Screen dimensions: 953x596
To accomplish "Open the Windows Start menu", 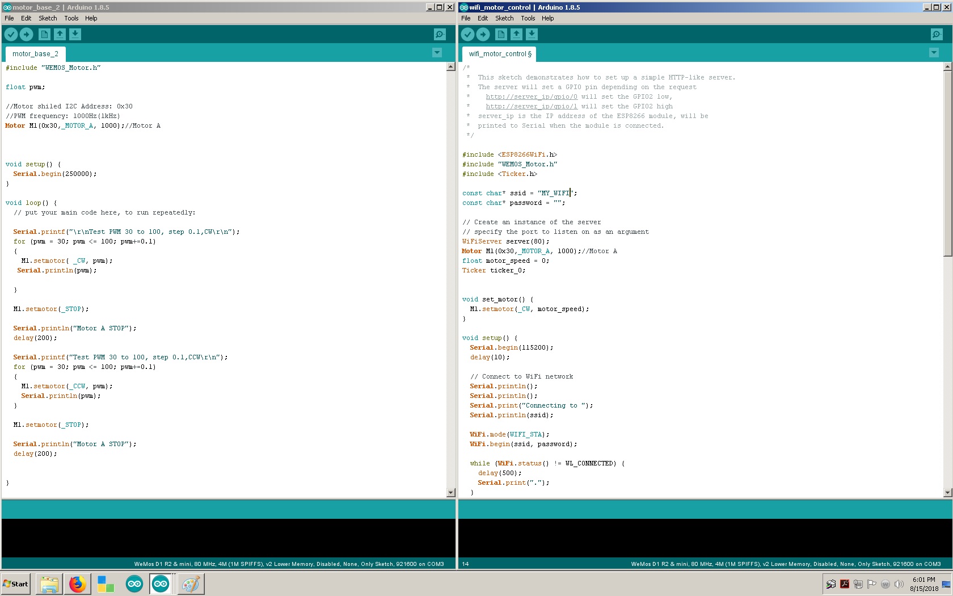I will [x=15, y=584].
